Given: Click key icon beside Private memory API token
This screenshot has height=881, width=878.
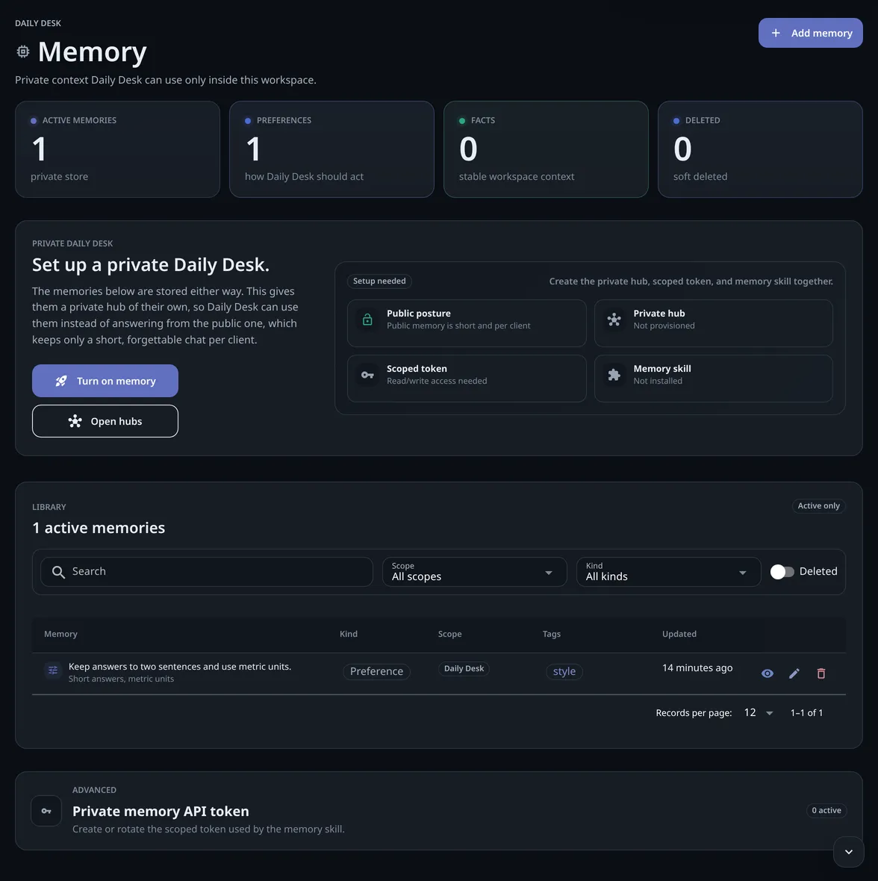Looking at the screenshot, I should point(46,811).
